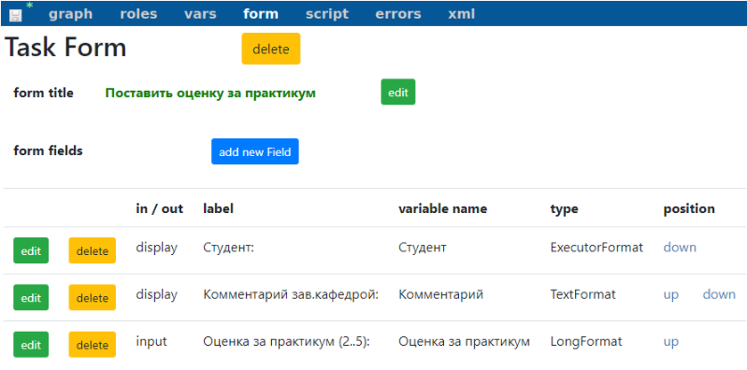Move Студент field down
This screenshot has width=747, height=370.
pos(680,247)
